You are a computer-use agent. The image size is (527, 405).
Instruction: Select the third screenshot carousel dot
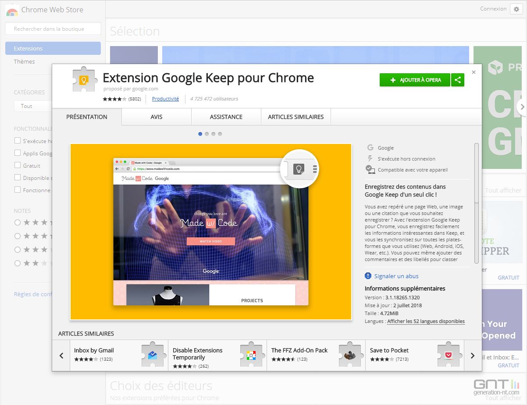coord(214,134)
